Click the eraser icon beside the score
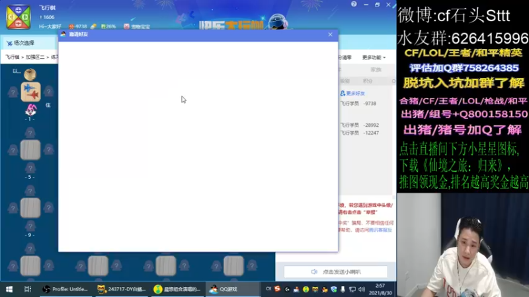This screenshot has width=529, height=297. (93, 26)
